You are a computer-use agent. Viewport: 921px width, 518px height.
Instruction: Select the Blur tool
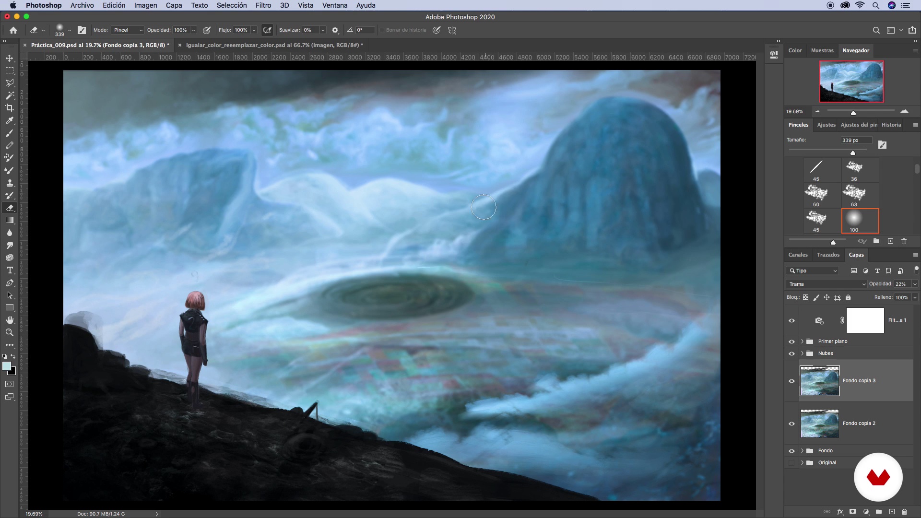[10, 233]
